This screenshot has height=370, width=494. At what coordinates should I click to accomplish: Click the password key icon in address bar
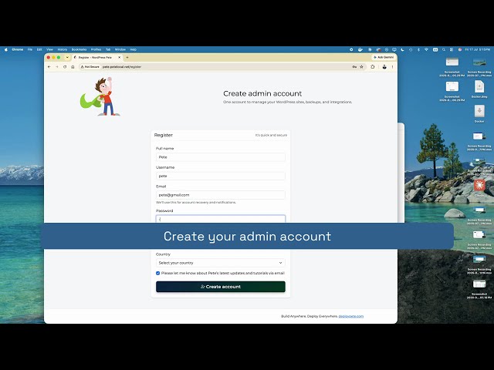(354, 67)
